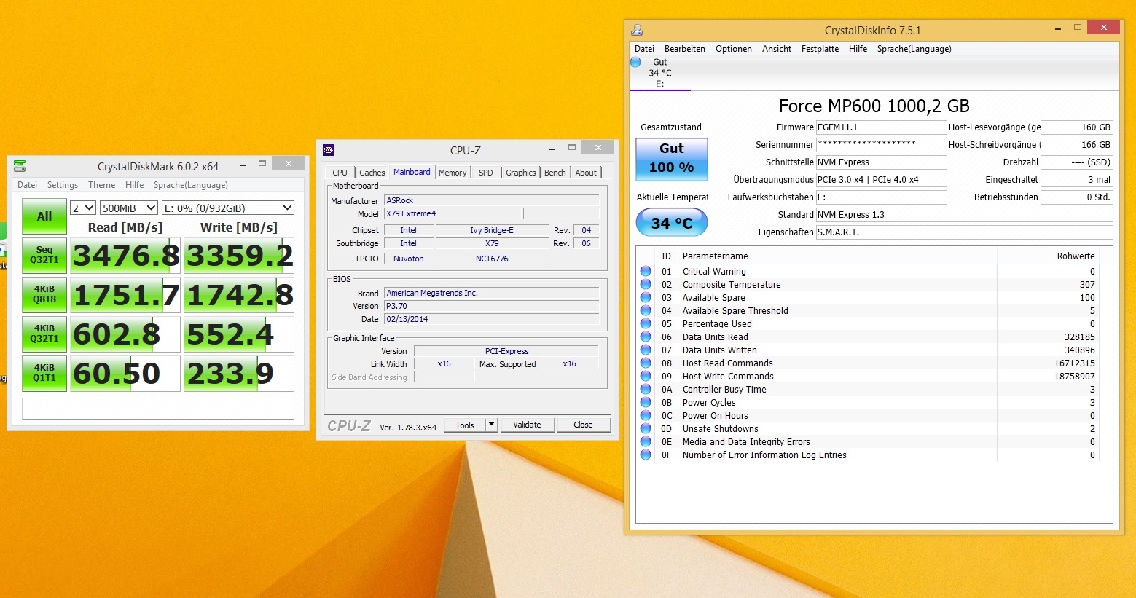1136x598 pixels.
Task: Click the 34 °C temperature button
Action: pos(672,223)
